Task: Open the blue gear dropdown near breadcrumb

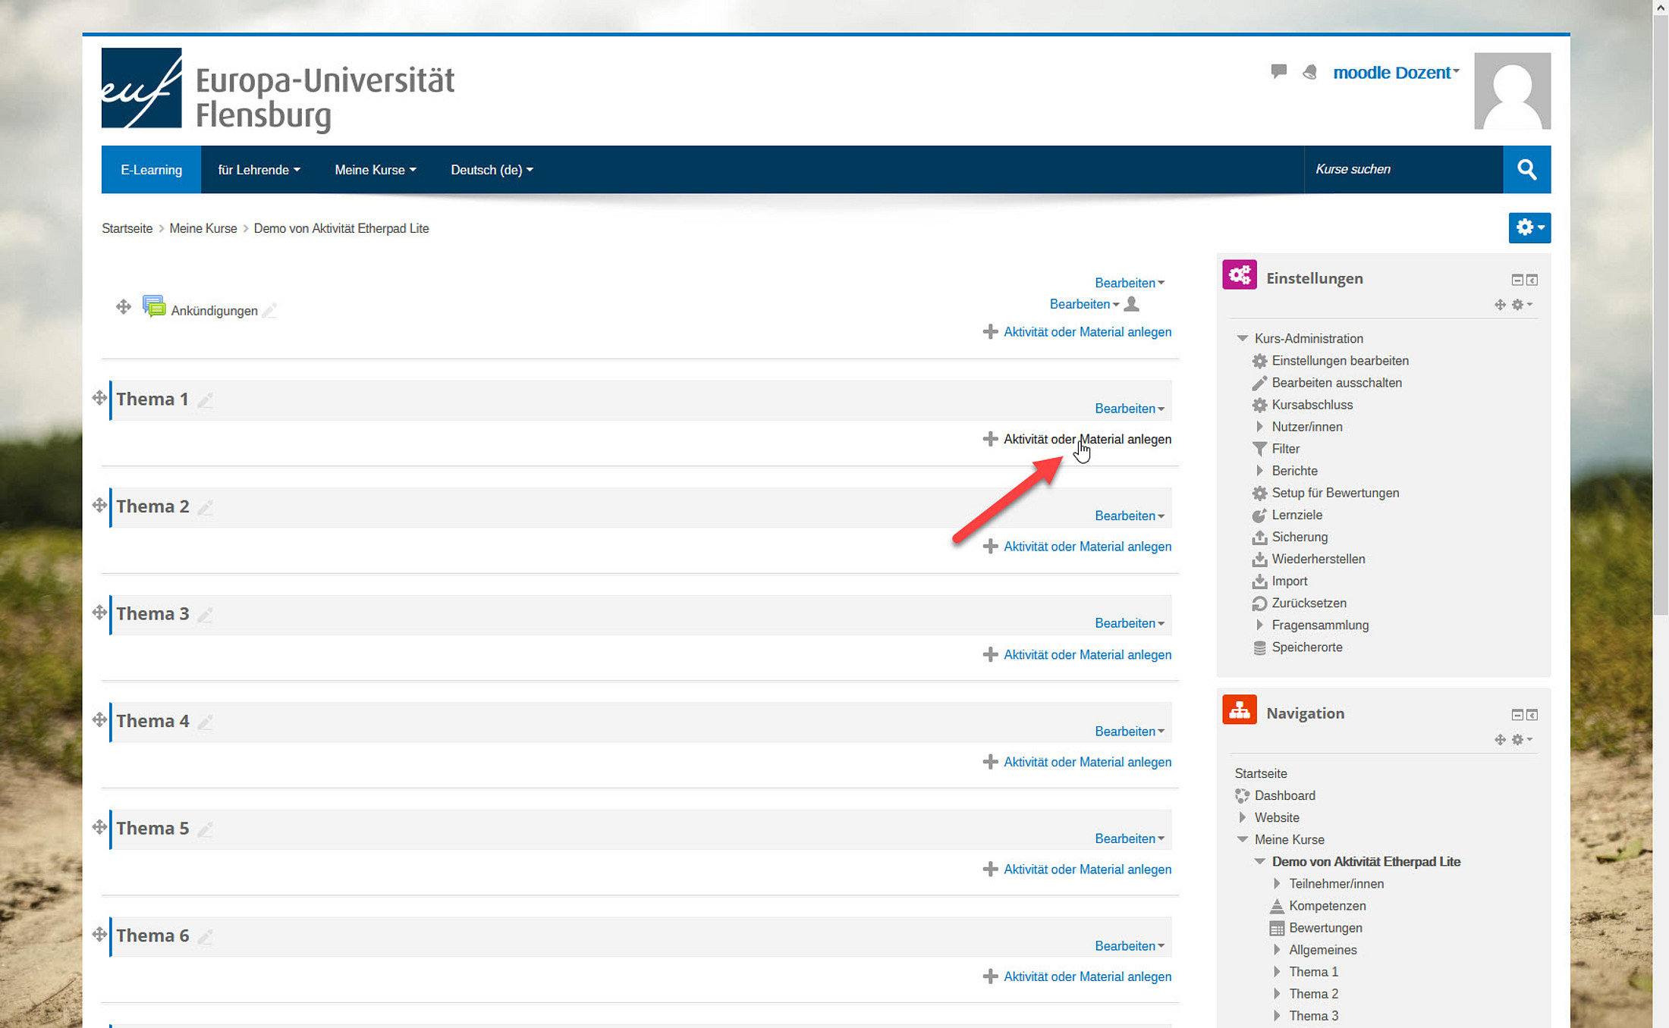Action: (1529, 227)
